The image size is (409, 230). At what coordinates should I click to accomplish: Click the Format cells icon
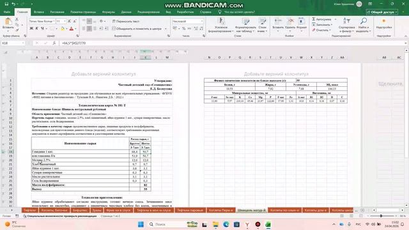[x=302, y=21]
